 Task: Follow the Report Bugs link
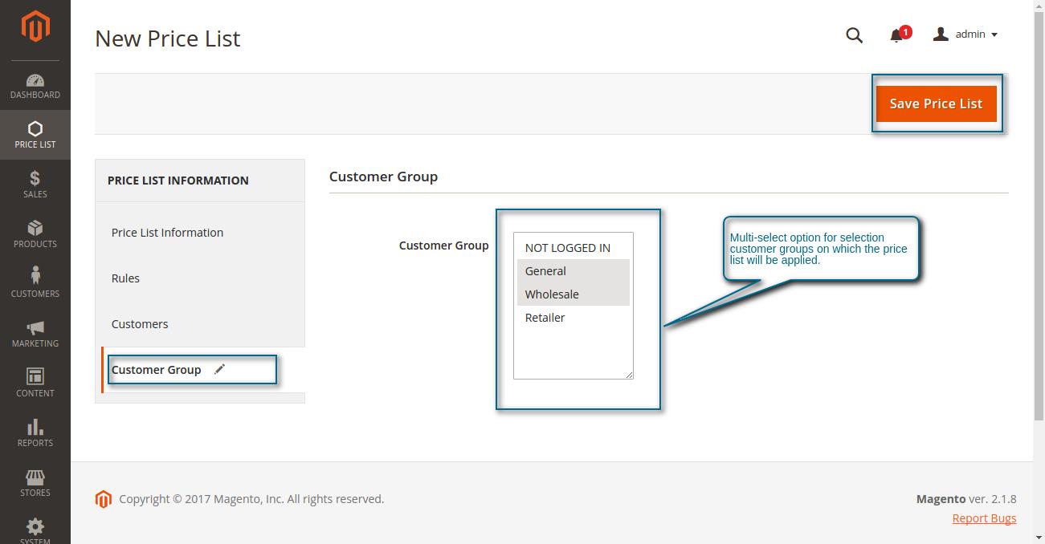pos(984,518)
